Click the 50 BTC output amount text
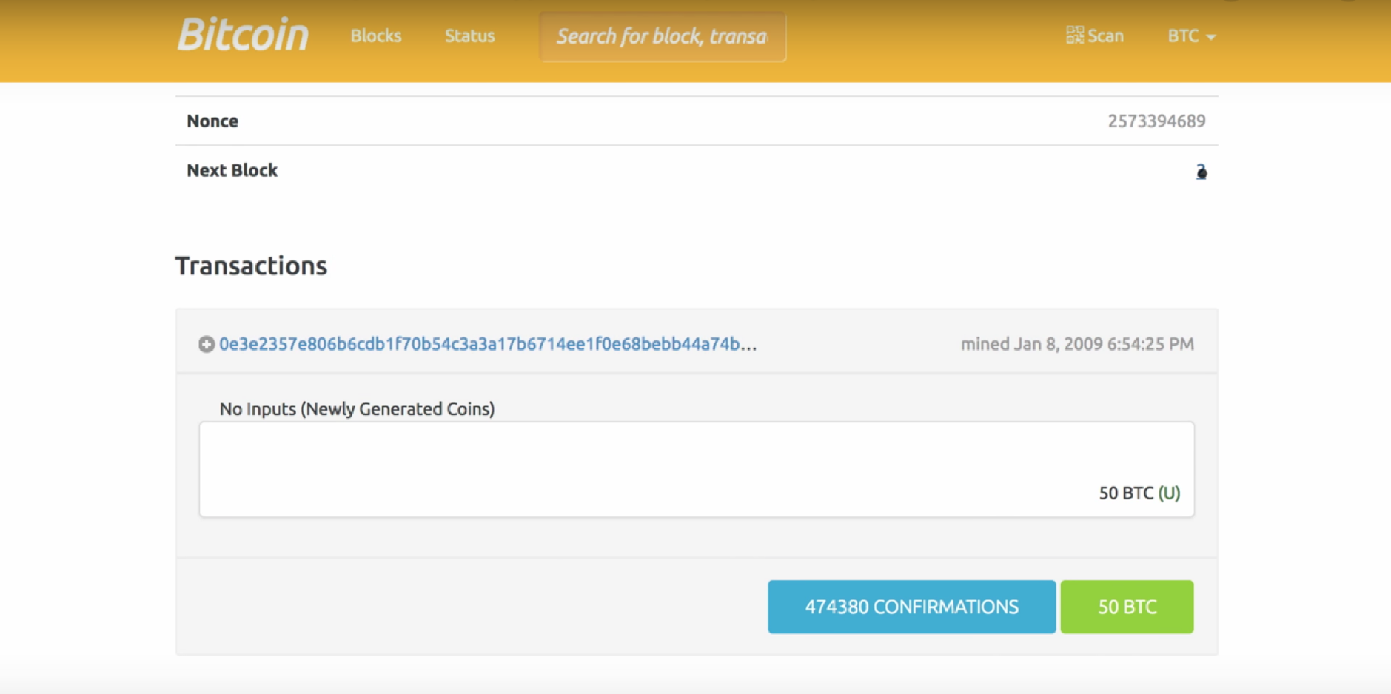This screenshot has height=694, width=1391. coord(1126,493)
